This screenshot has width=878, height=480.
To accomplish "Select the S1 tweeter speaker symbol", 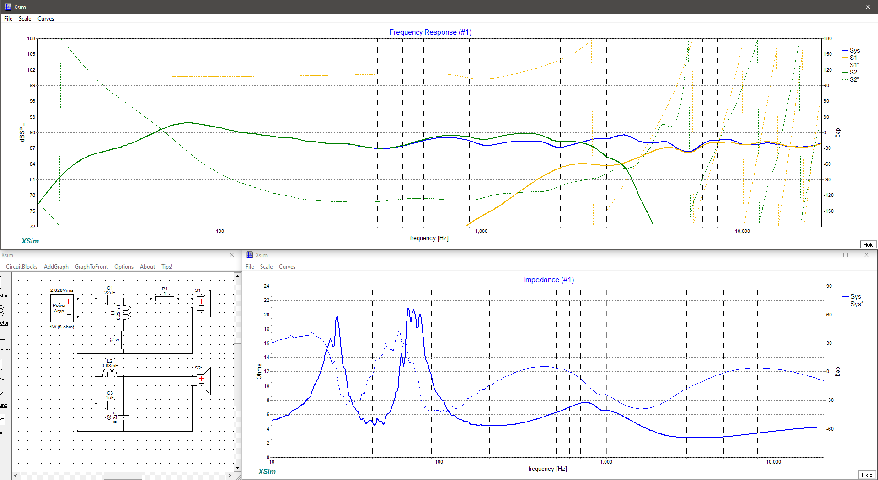I will click(203, 303).
